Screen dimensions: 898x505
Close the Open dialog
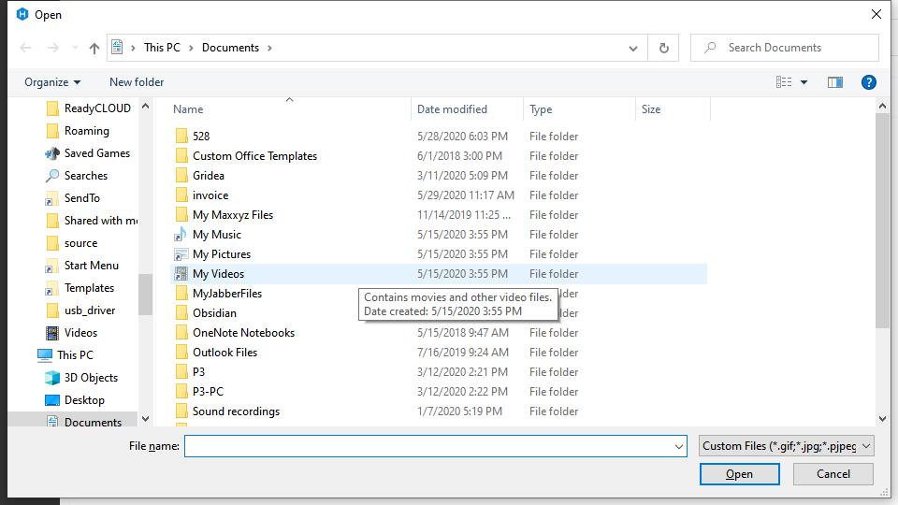coord(876,14)
